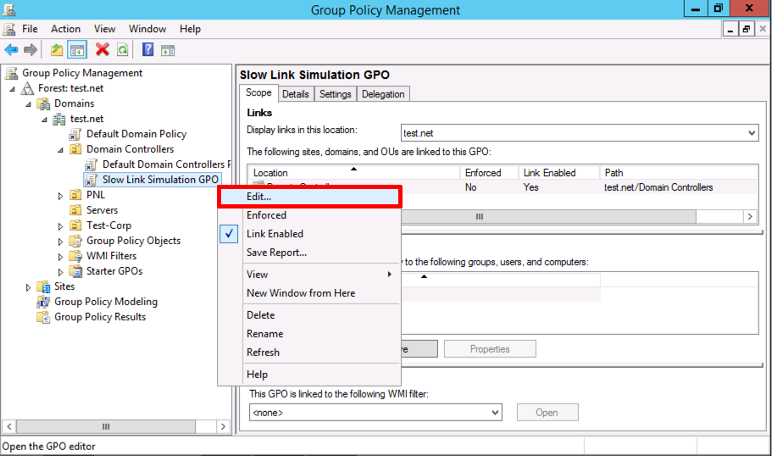This screenshot has height=456, width=772.
Task: Collapse the Domain Controllers node
Action: pos(60,150)
